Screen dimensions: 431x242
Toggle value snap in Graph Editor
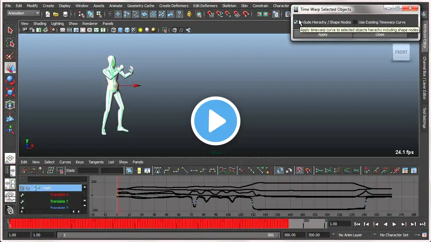click(x=308, y=170)
